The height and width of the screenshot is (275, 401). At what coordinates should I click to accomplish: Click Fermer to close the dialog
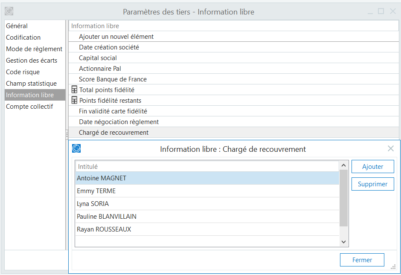pos(362,260)
